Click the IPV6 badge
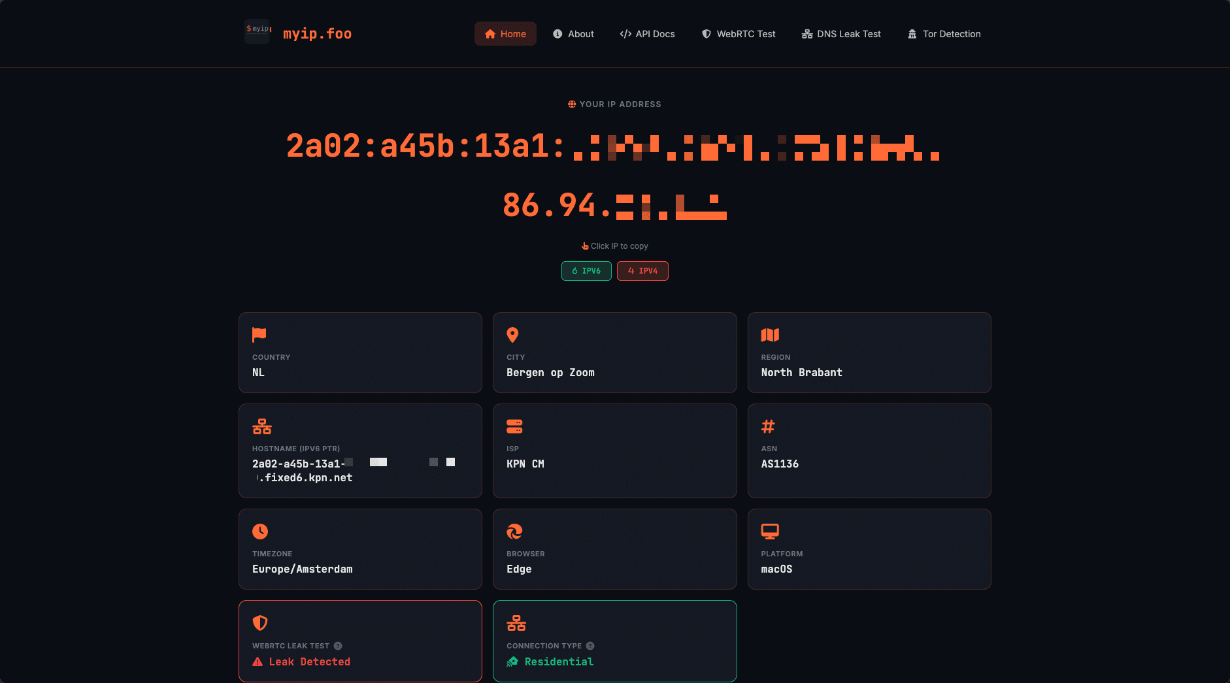 tap(586, 271)
